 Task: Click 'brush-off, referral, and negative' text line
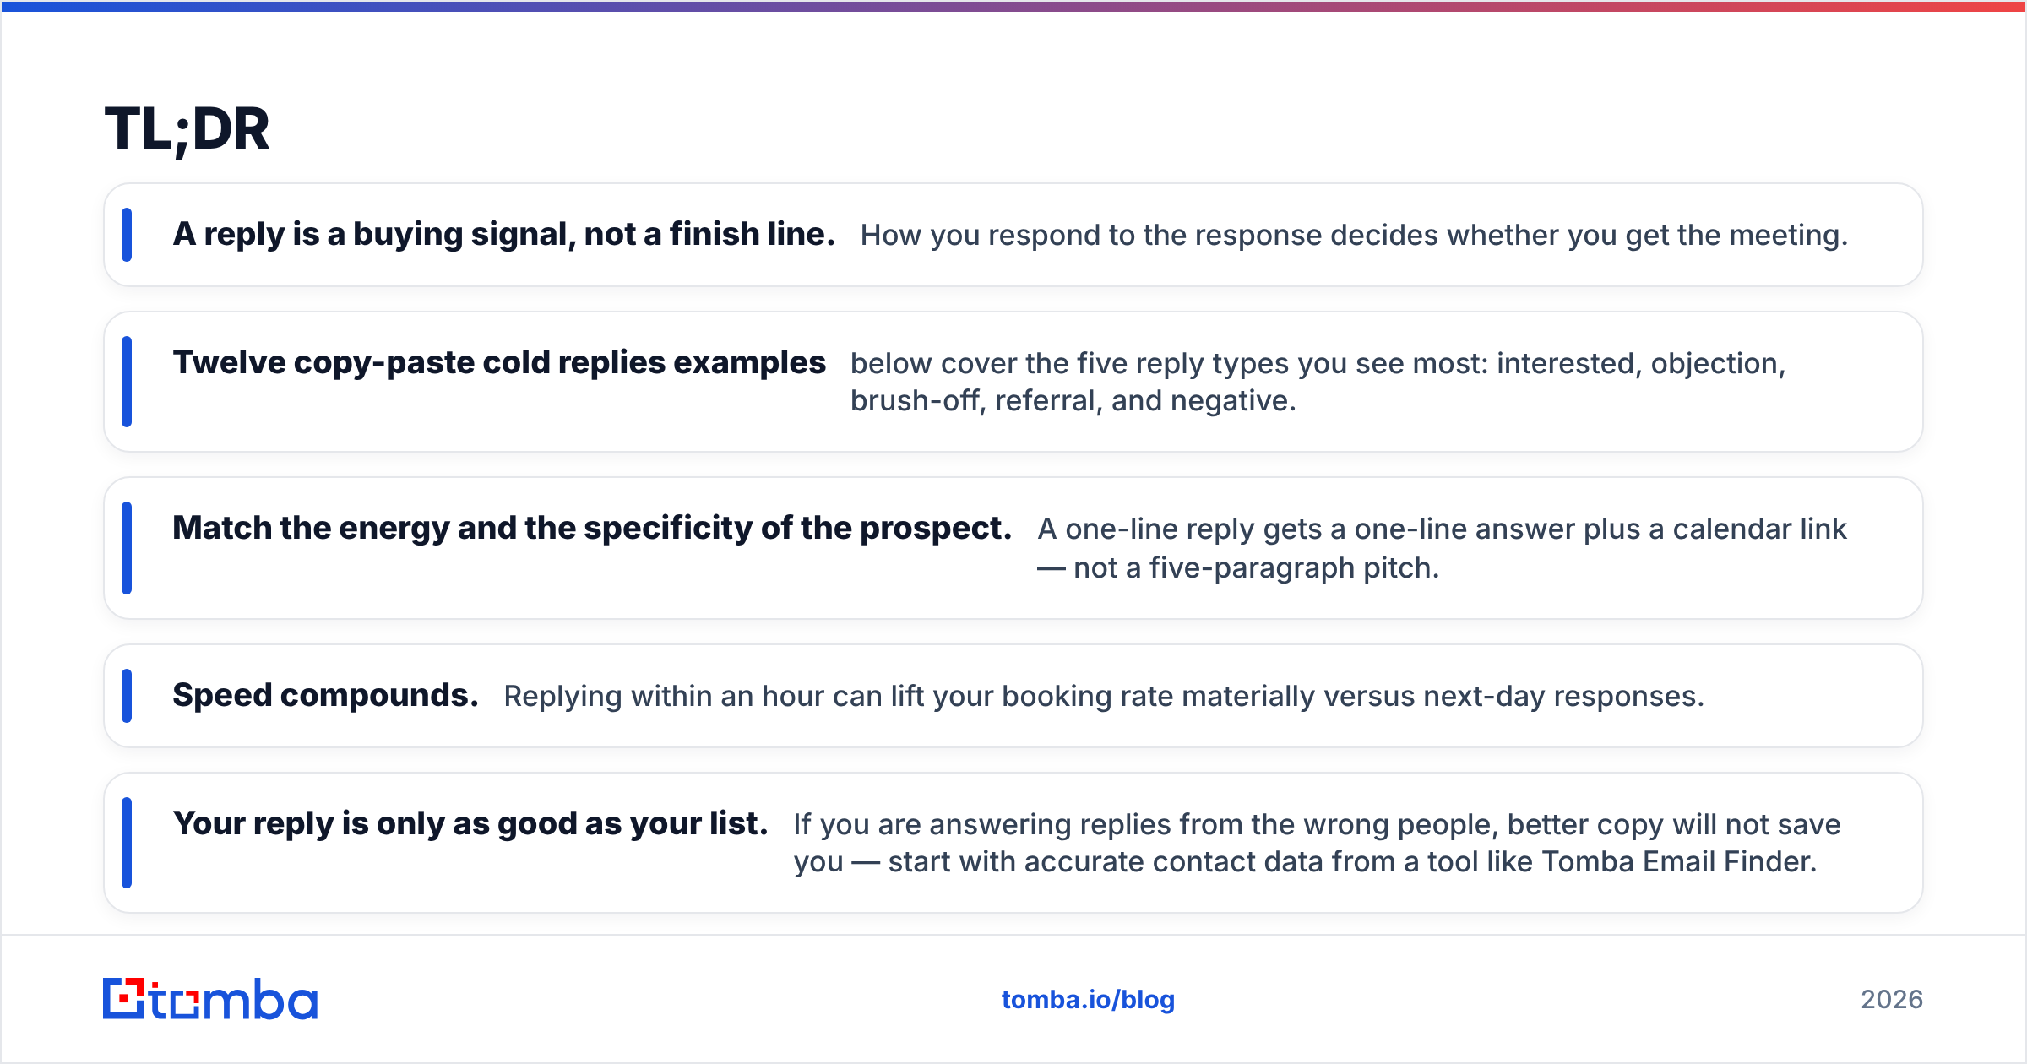pyautogui.click(x=1073, y=401)
